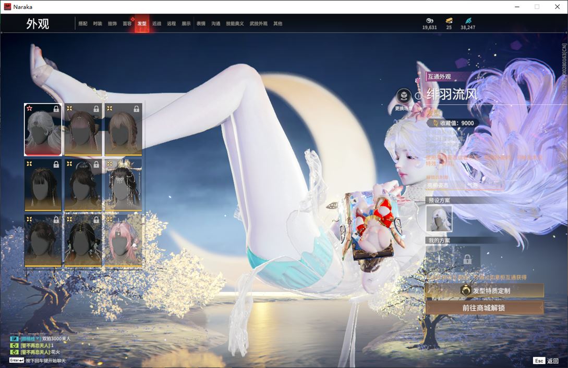This screenshot has height=368, width=568.
Task: Select the 技能奥义 tab
Action: pos(235,24)
